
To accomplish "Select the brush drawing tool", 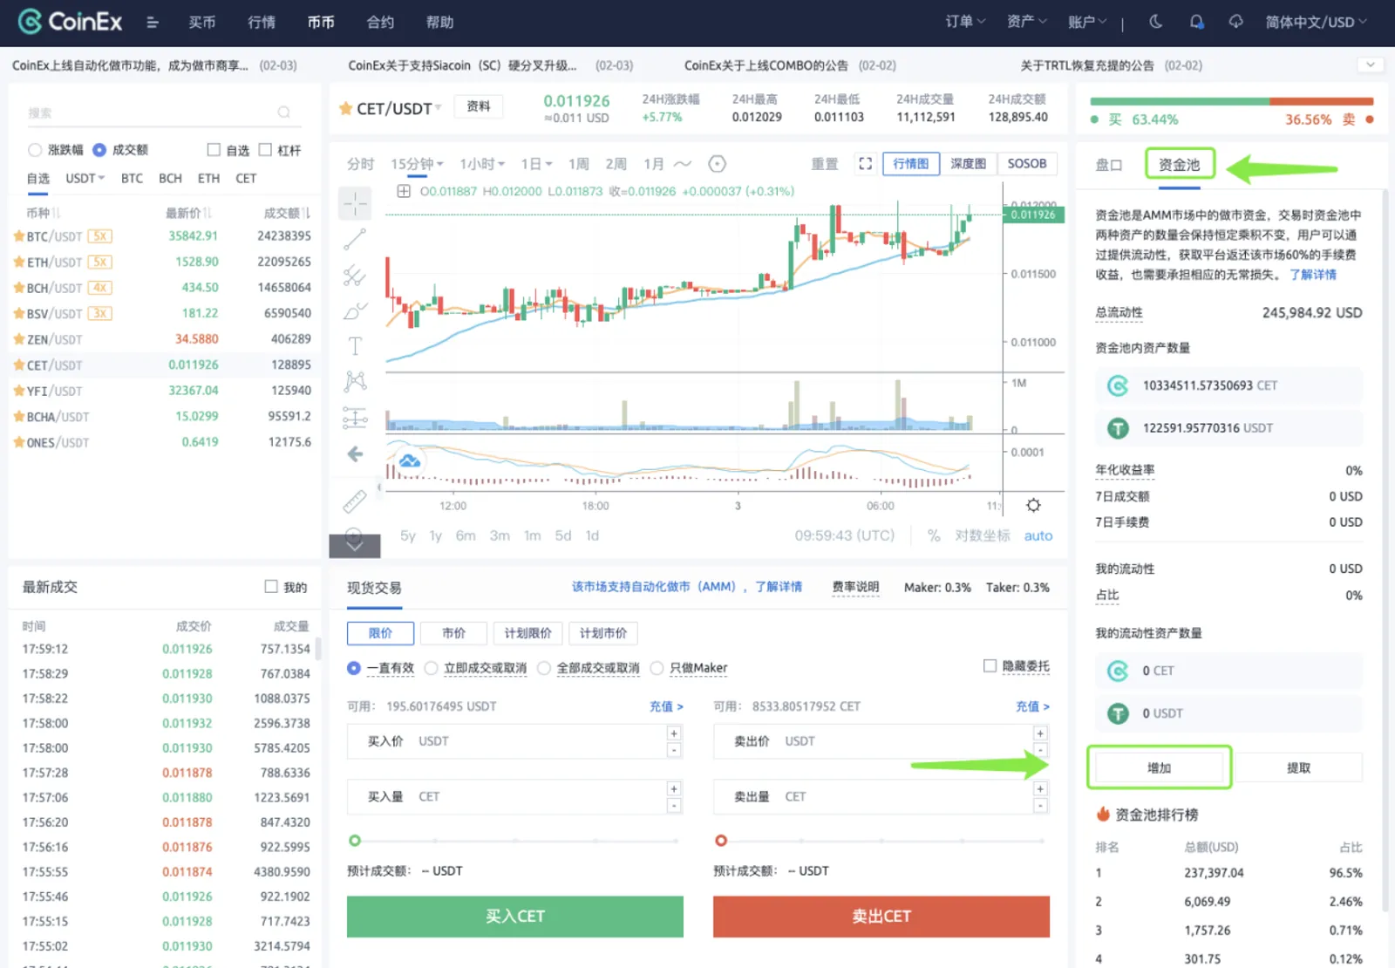I will click(355, 311).
